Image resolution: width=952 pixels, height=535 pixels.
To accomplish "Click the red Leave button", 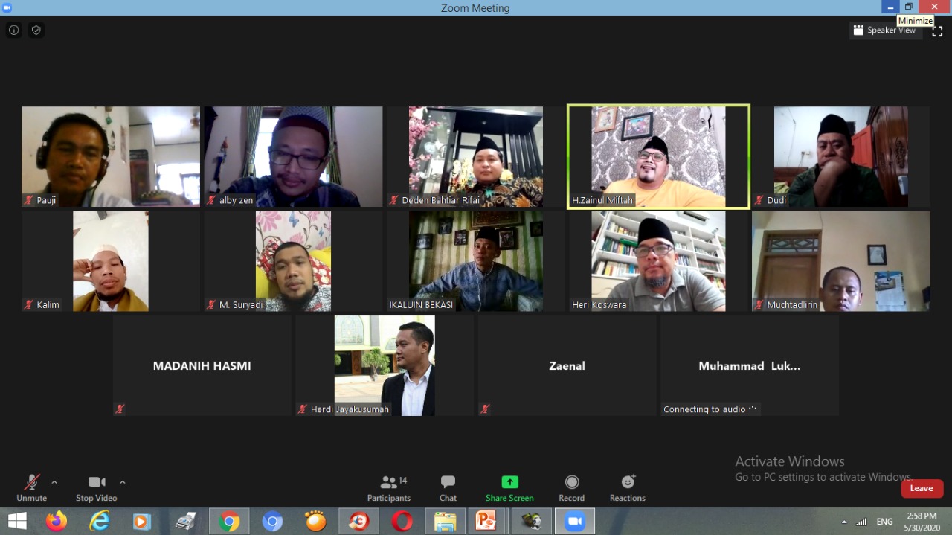I will [x=922, y=488].
